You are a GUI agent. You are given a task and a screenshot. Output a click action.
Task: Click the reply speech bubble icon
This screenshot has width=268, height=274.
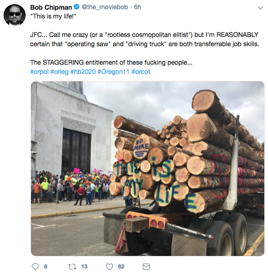(35, 267)
